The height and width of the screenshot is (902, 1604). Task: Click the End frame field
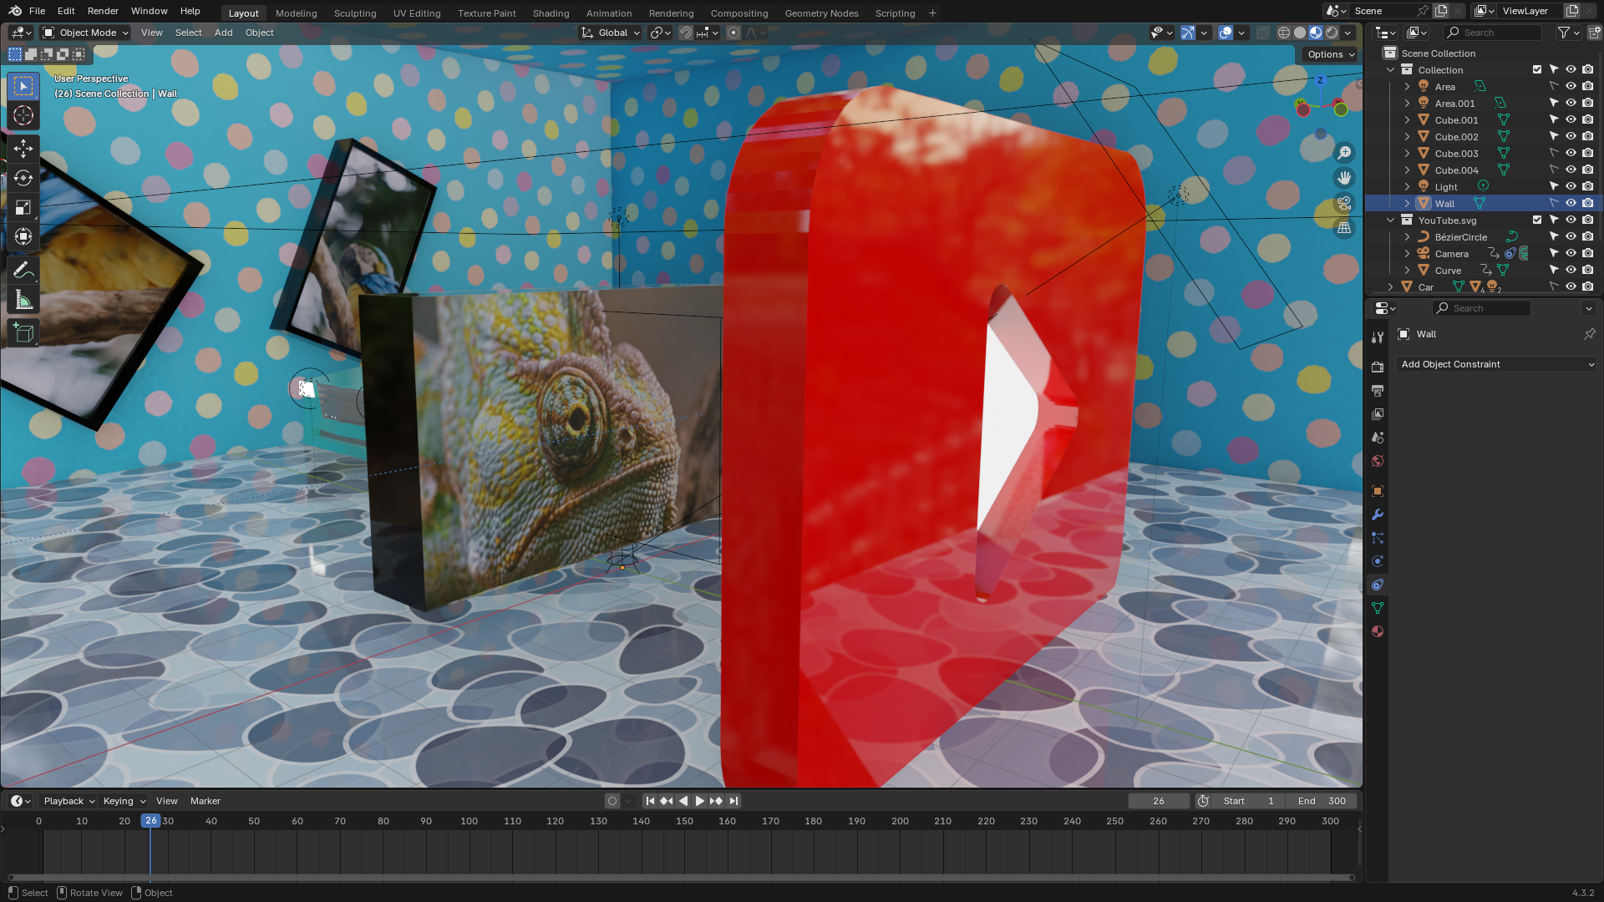pos(1322,800)
